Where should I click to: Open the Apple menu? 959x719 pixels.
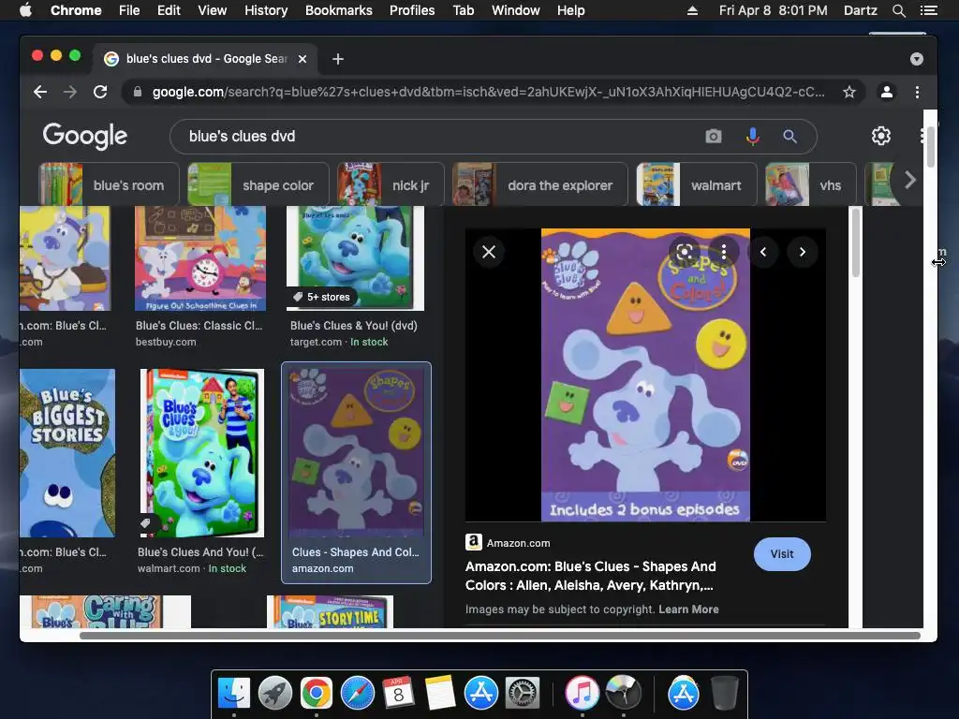pos(25,9)
